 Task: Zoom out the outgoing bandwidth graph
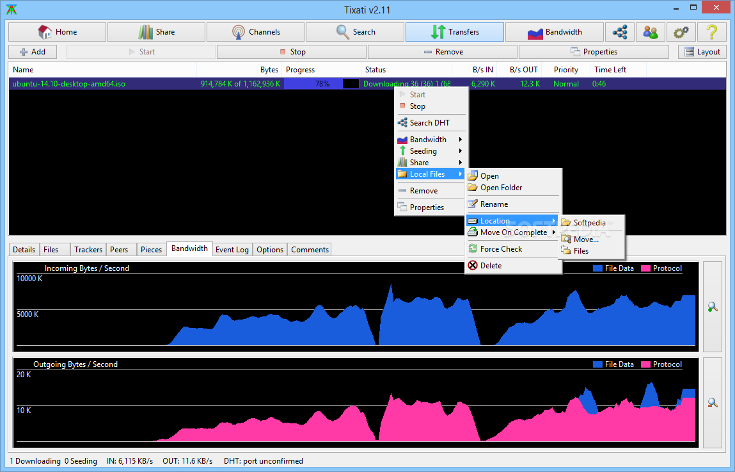point(712,402)
